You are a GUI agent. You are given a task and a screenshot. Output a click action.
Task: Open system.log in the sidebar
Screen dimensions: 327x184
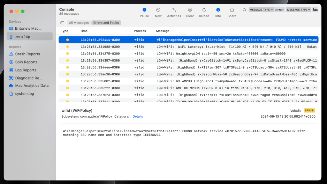click(x=25, y=94)
